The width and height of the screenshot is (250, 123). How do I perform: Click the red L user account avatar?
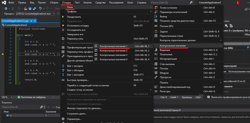point(238,3)
